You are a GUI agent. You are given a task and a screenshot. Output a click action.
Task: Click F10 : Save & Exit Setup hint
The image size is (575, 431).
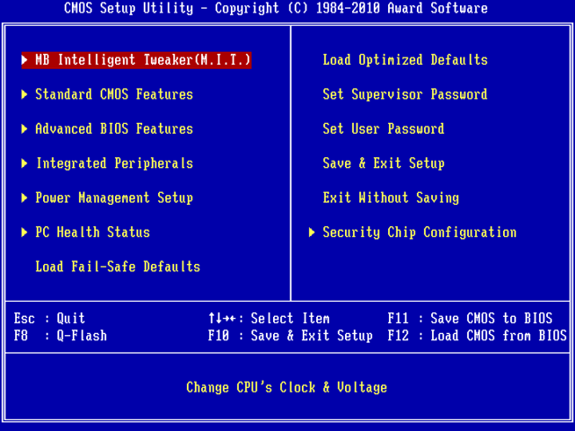(x=290, y=336)
